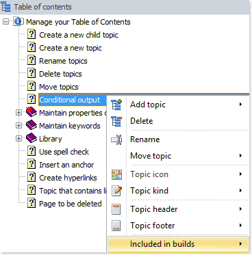The image size is (252, 255).
Task: Select the Use spell check topic
Action: (x=64, y=152)
